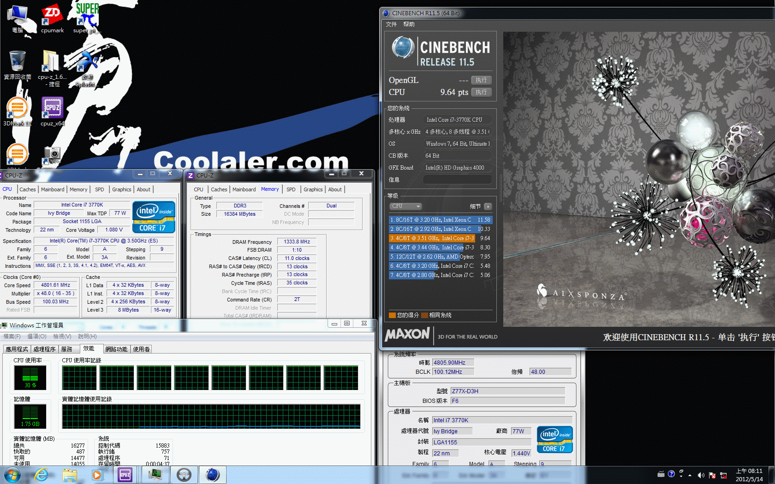Run the OpenGL test with 执行 button
Screen dimensions: 775x484
pos(481,80)
